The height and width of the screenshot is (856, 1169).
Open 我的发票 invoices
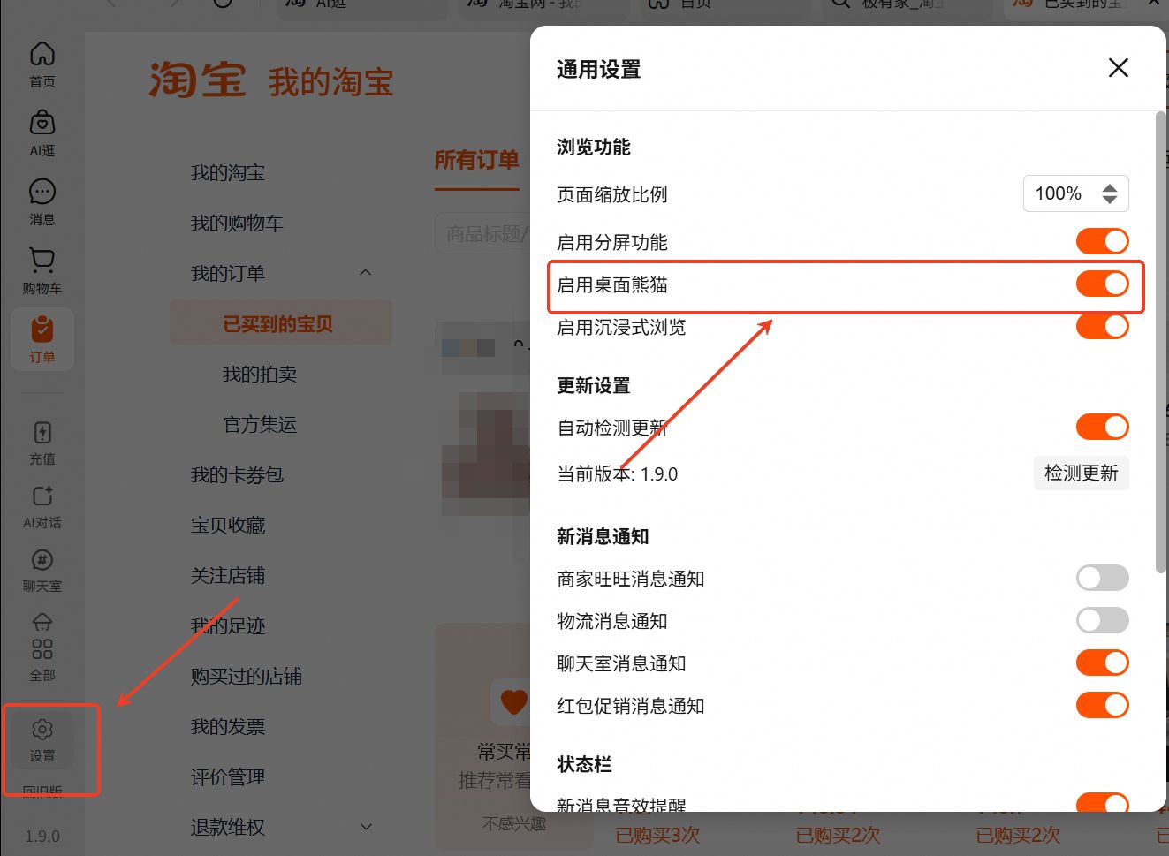click(x=228, y=727)
